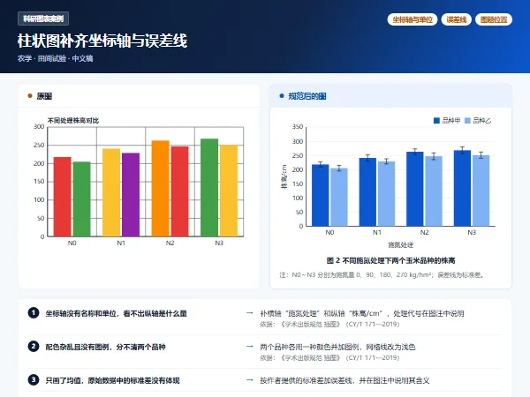Click the caption 图 2 不同施氮处理下两个玉米品种的株高
Image resolution: width=530 pixels, height=397 pixels.
[x=390, y=260]
